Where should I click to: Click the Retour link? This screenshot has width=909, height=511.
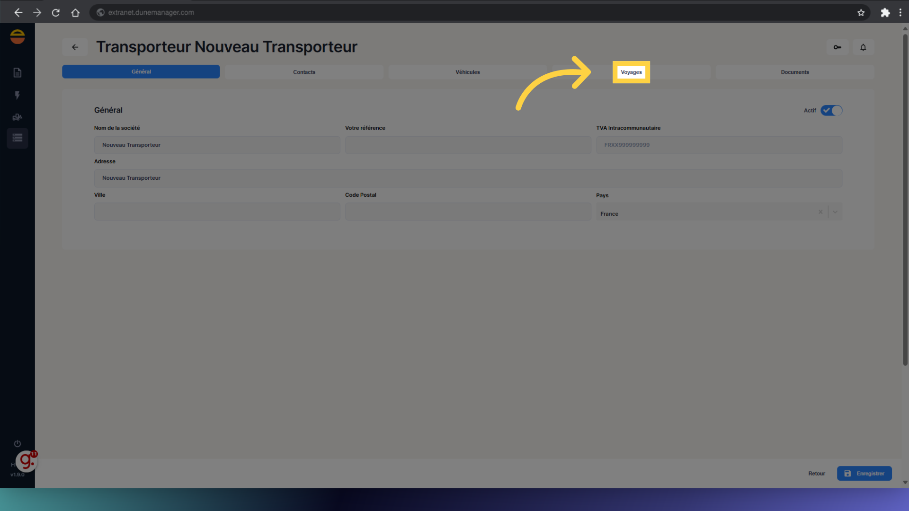(816, 473)
